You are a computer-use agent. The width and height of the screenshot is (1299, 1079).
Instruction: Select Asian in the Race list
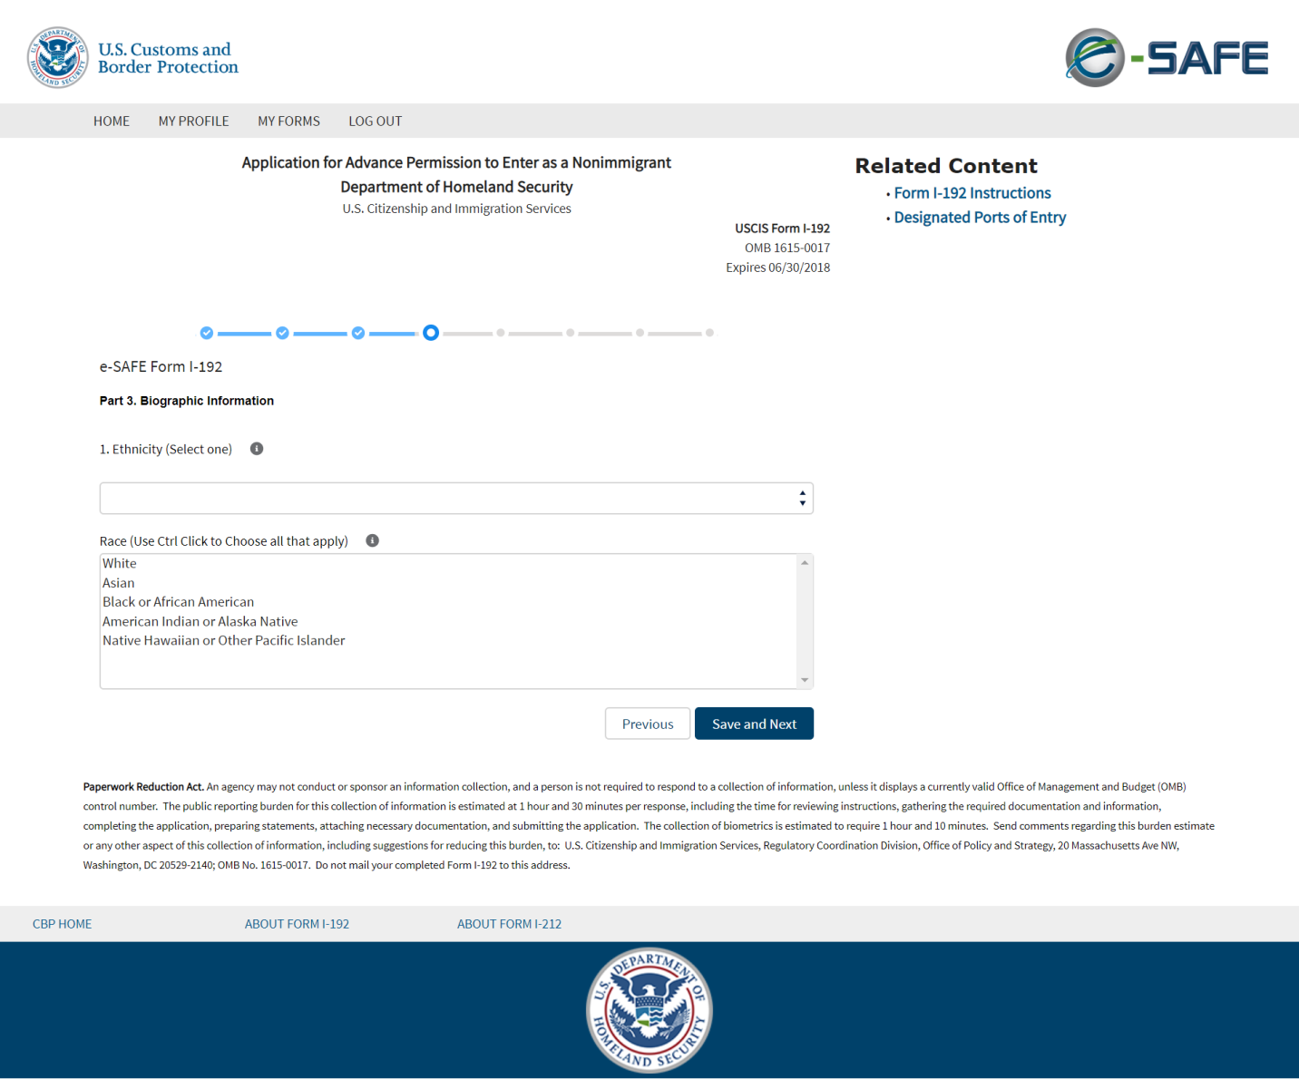[119, 583]
